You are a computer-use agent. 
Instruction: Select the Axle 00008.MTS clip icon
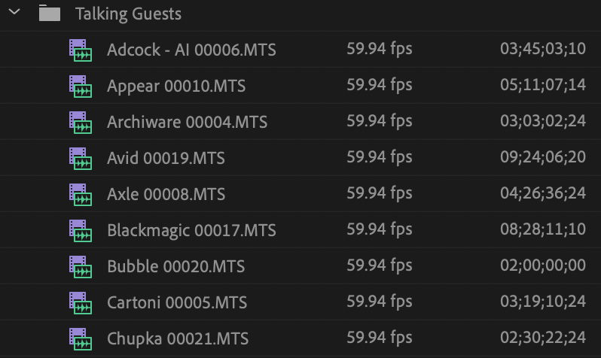click(x=81, y=195)
